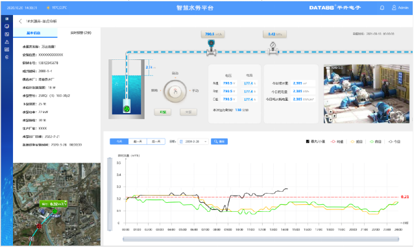
Task: Click the pressure gauge on pipeline
Action: point(273,48)
